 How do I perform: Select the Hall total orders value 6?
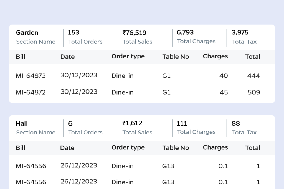[x=70, y=124]
